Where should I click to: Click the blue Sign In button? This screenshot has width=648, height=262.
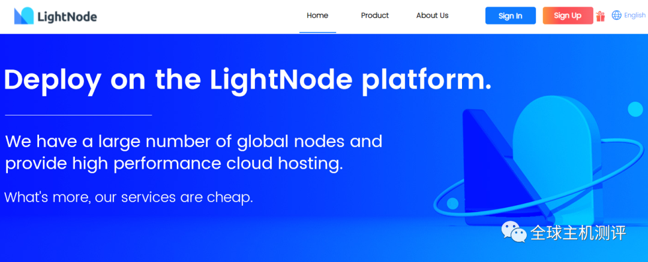pyautogui.click(x=511, y=16)
